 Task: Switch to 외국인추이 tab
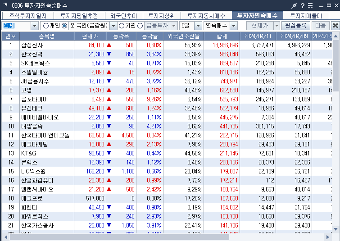123,16
